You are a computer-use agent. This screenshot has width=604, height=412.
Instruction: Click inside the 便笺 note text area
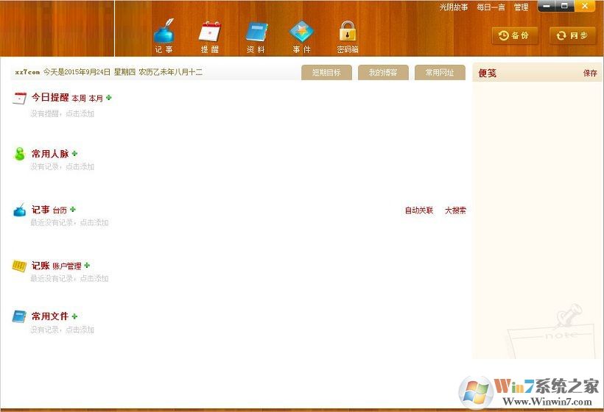[x=536, y=219]
